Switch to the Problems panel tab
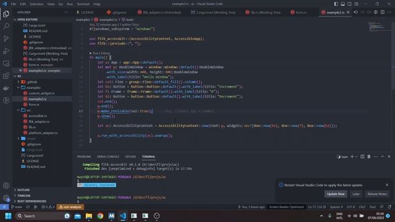This screenshot has height=222, width=395. pos(84,157)
